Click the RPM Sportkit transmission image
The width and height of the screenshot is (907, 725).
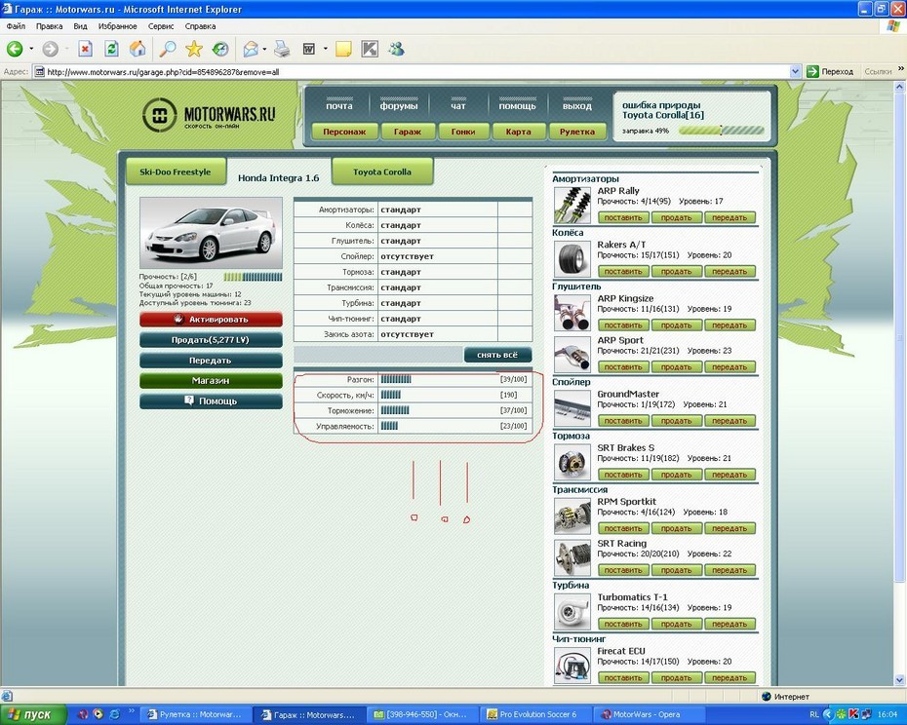coord(572,515)
